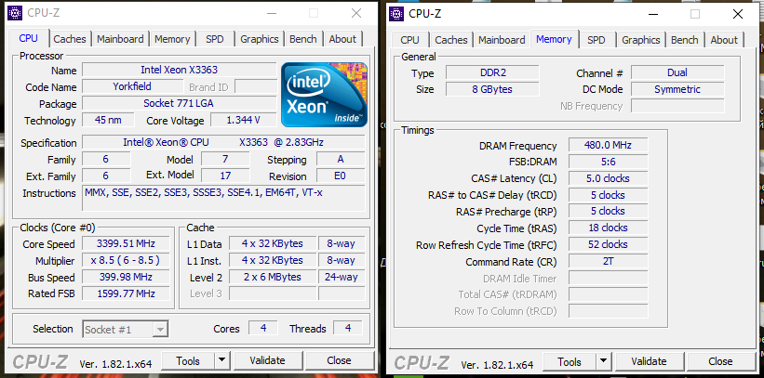
Task: Click the DC Mode value Symmetric
Action: tap(677, 89)
